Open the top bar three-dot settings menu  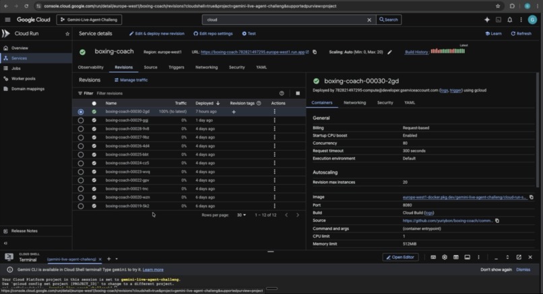pos(521,20)
